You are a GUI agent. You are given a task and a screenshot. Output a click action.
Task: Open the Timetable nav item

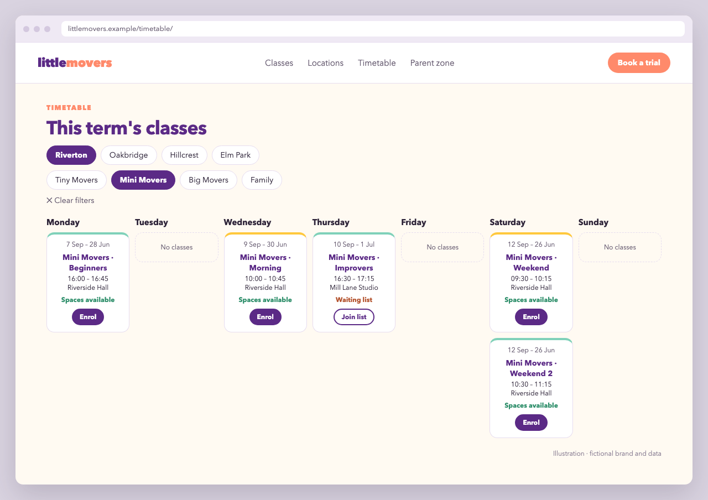[x=377, y=63]
